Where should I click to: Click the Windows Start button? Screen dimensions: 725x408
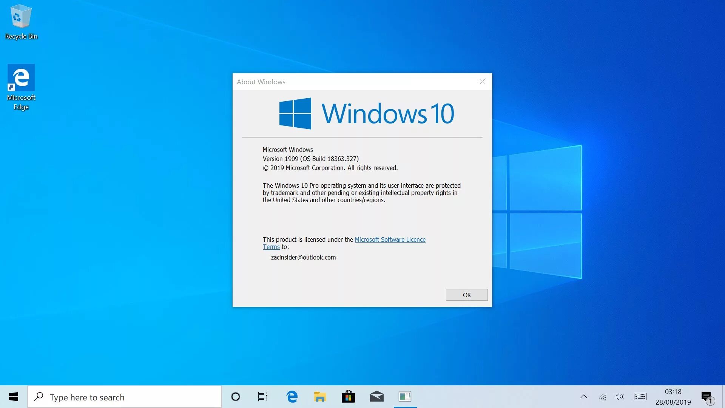14,397
